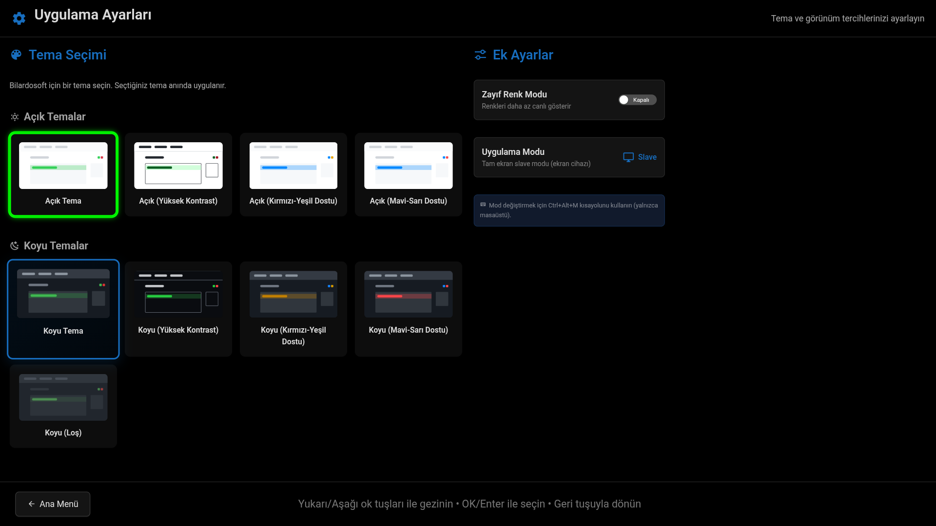The width and height of the screenshot is (936, 526).
Task: Click the settings gear icon in header
Action: tap(19, 19)
